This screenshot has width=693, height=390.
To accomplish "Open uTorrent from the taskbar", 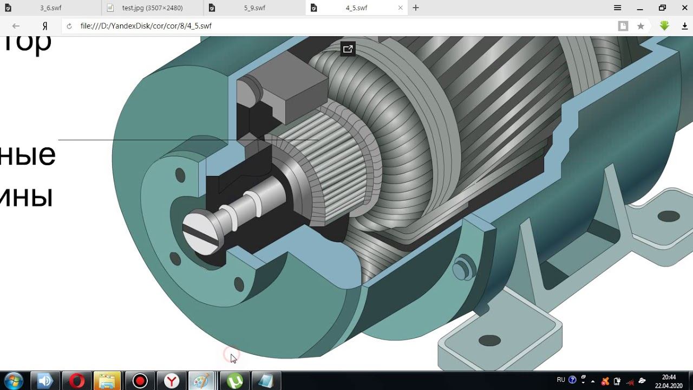I will [234, 381].
